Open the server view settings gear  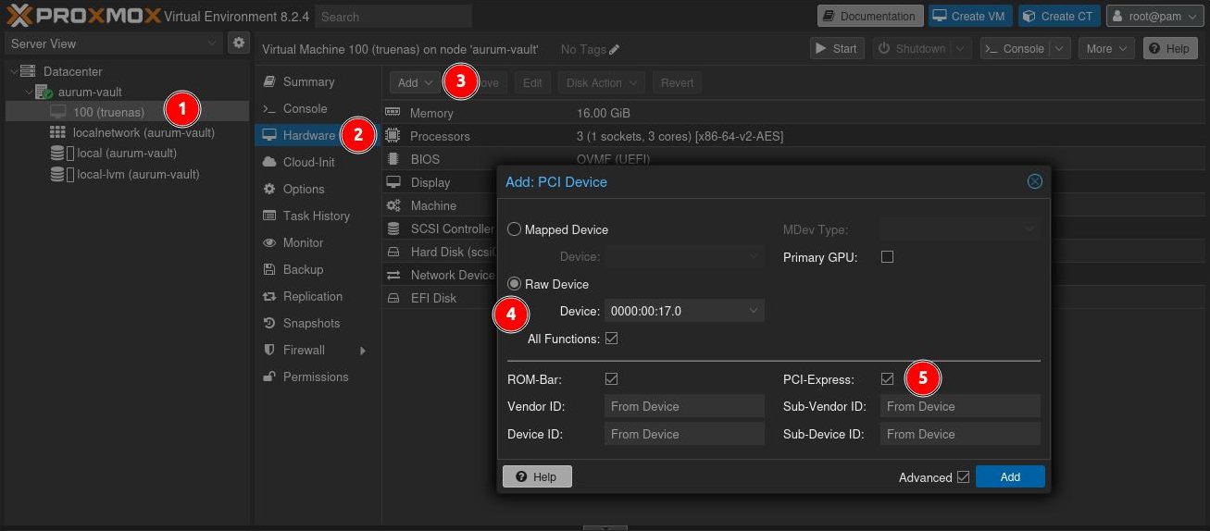[239, 43]
